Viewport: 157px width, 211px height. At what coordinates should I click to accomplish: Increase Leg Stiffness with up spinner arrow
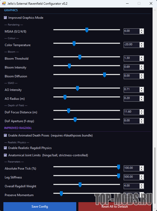click(141, 176)
